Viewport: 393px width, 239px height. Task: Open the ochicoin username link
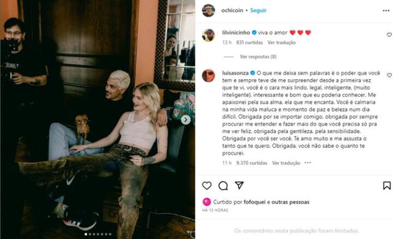tap(232, 10)
